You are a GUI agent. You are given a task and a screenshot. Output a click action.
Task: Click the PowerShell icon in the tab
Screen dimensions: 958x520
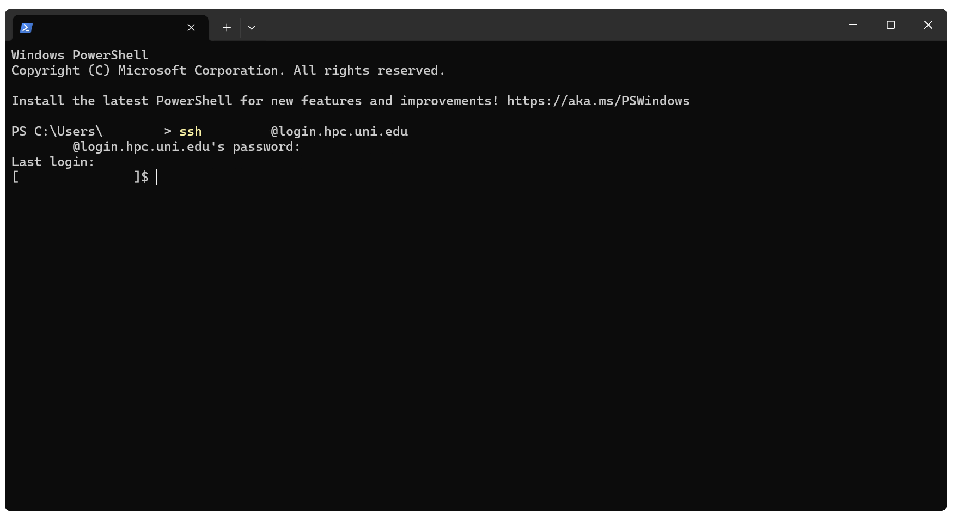point(26,28)
